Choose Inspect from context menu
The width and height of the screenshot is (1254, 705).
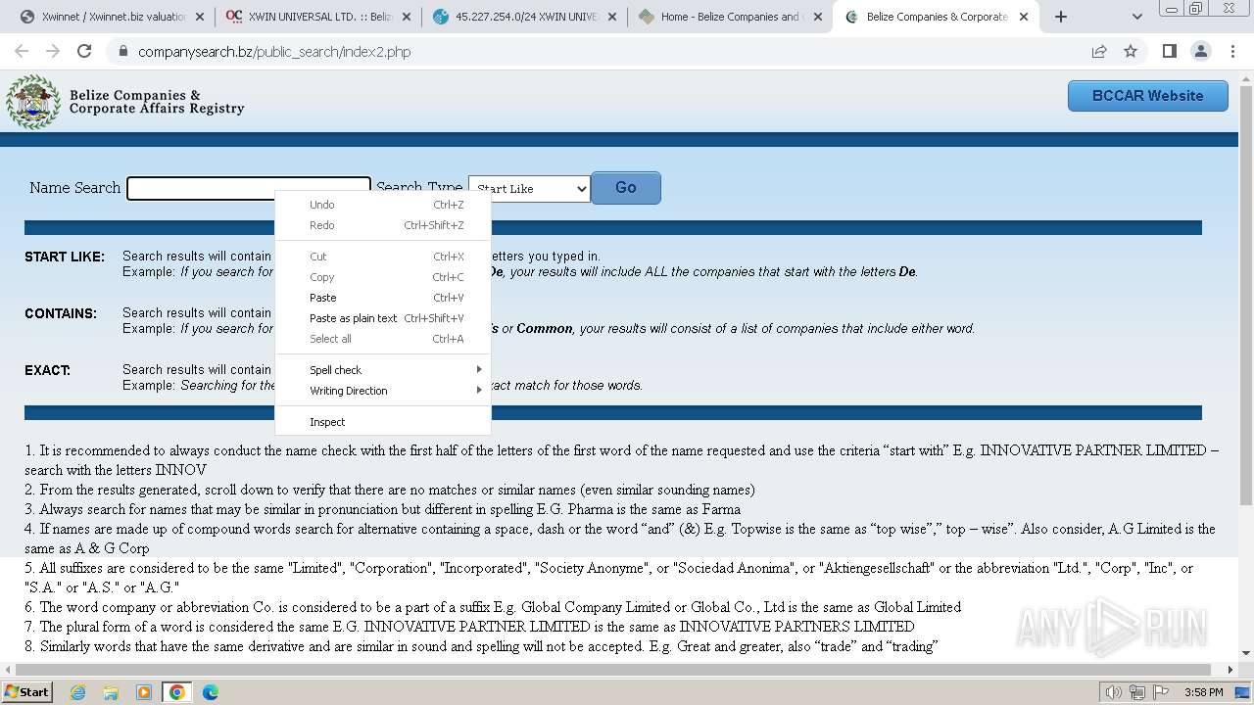tap(383, 422)
